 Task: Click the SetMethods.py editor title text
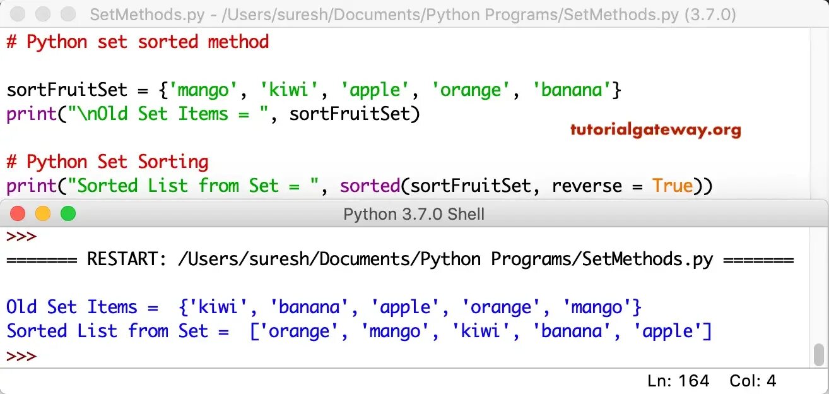tap(413, 15)
